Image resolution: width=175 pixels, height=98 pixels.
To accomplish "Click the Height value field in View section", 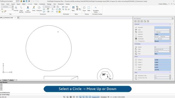I will 163,67.
